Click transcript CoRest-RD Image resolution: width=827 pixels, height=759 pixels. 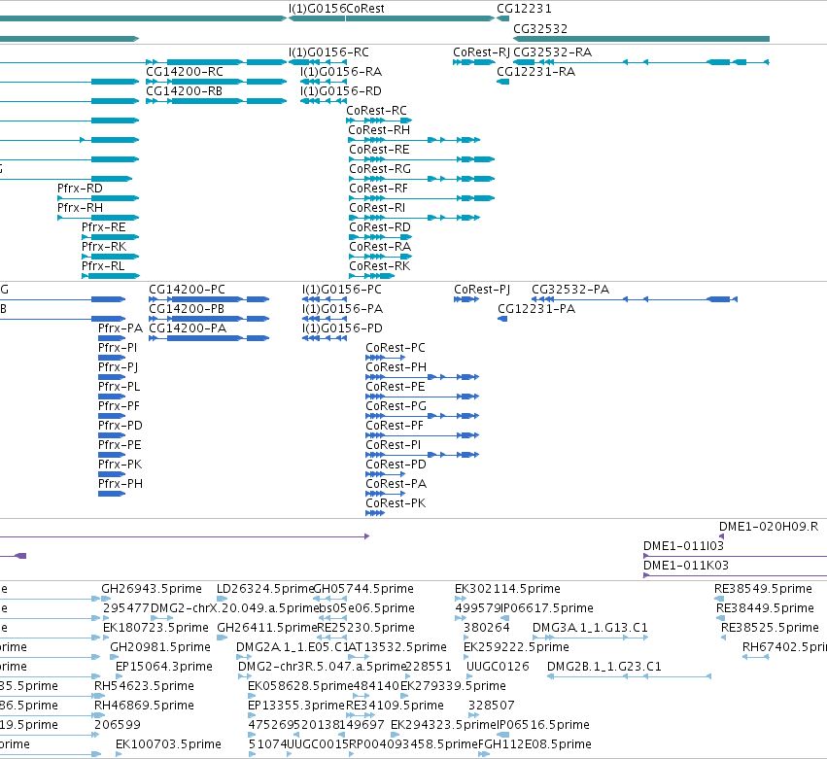coord(380,237)
